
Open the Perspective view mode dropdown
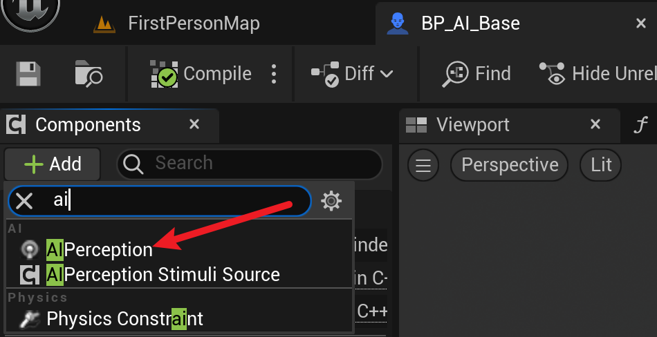pyautogui.click(x=510, y=165)
